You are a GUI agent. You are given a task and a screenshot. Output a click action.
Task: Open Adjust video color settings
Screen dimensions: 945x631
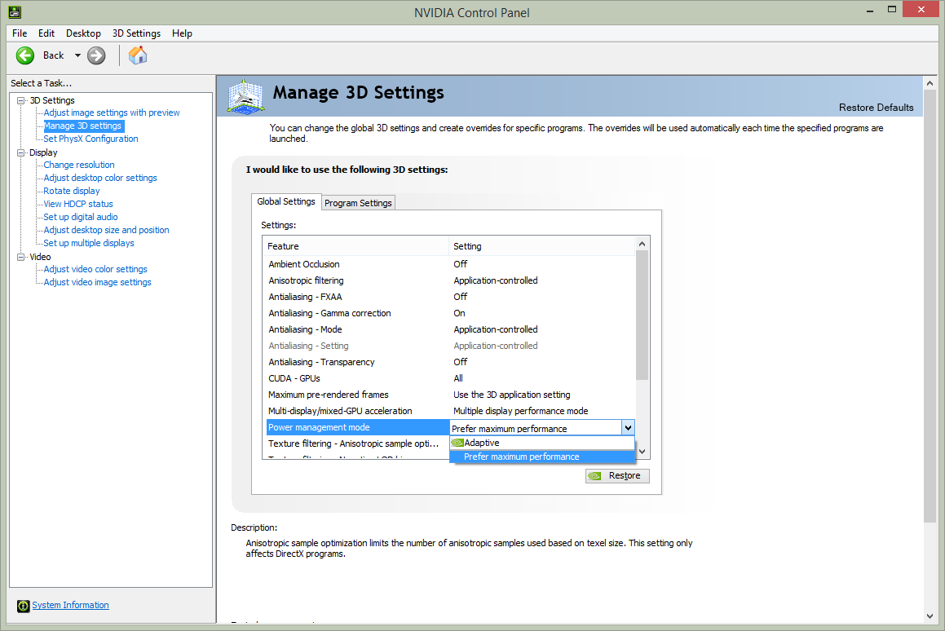click(95, 269)
